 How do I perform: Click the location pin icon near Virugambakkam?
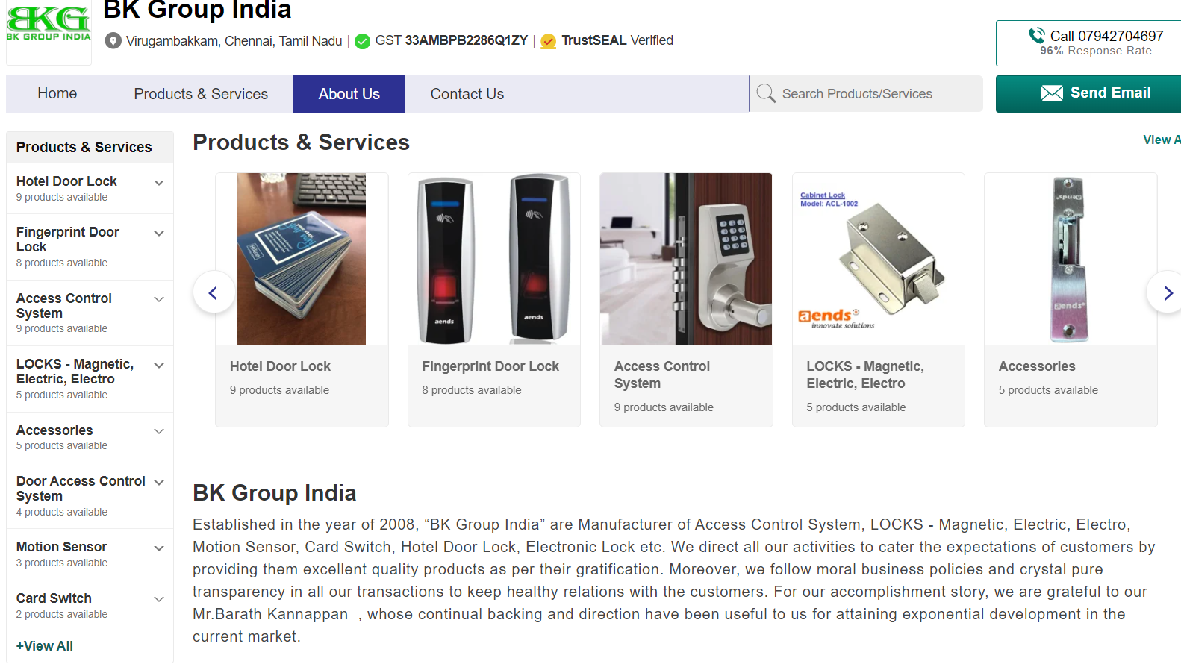[113, 40]
